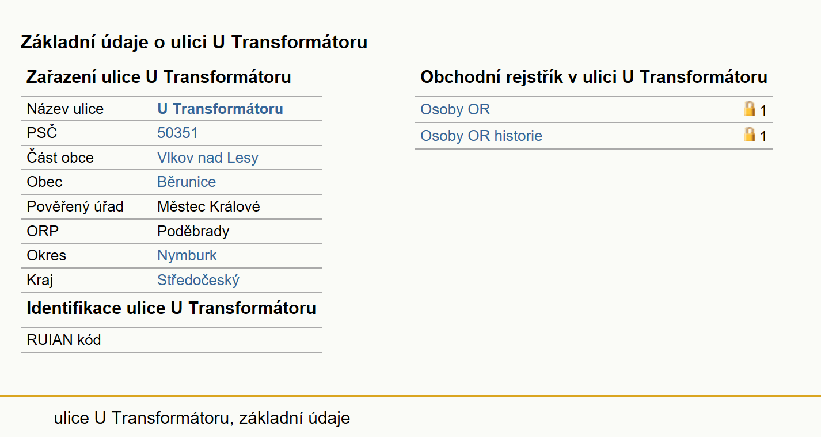The image size is (821, 437).
Task: Click the lock icon beside Osoby OR
Action: click(x=750, y=109)
